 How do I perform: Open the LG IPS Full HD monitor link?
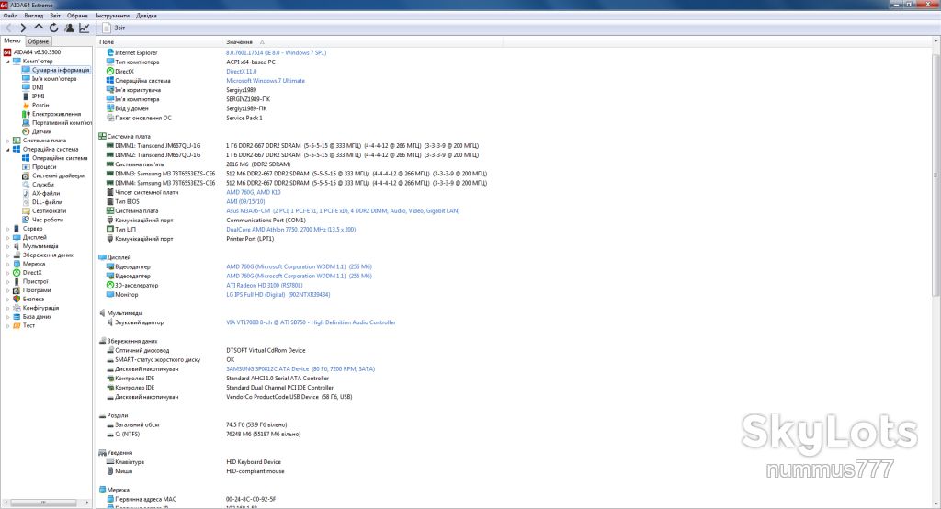[278, 295]
